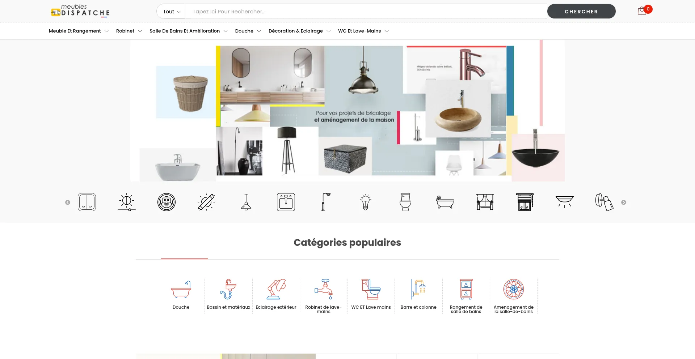Select the pendant lamp carousel icon
Screen dimensions: 695x359
(x=246, y=202)
